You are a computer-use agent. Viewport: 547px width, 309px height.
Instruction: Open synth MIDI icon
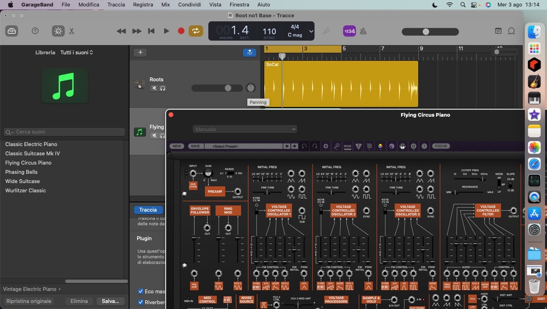(348, 146)
